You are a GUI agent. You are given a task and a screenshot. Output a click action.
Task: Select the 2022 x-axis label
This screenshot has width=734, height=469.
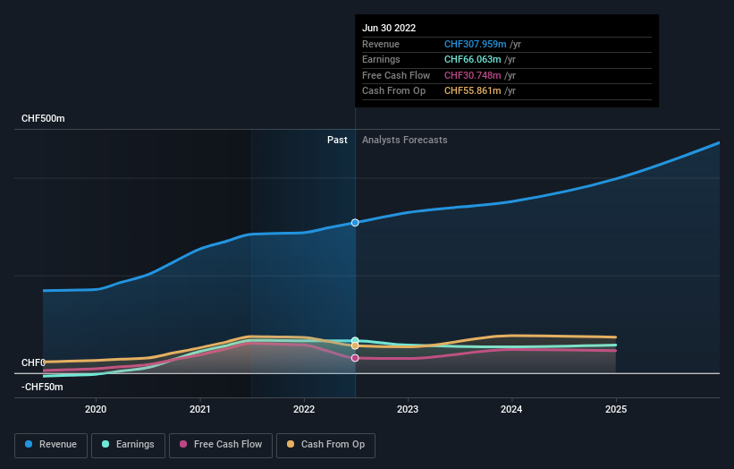click(x=304, y=409)
